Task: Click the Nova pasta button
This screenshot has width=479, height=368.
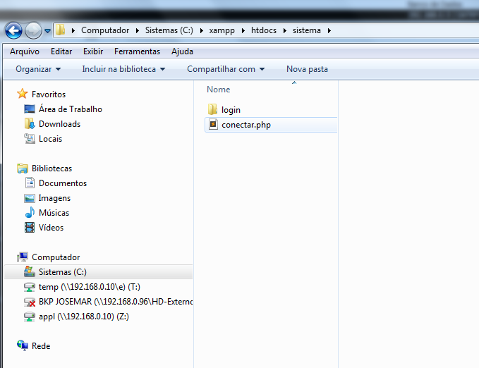Action: point(307,69)
